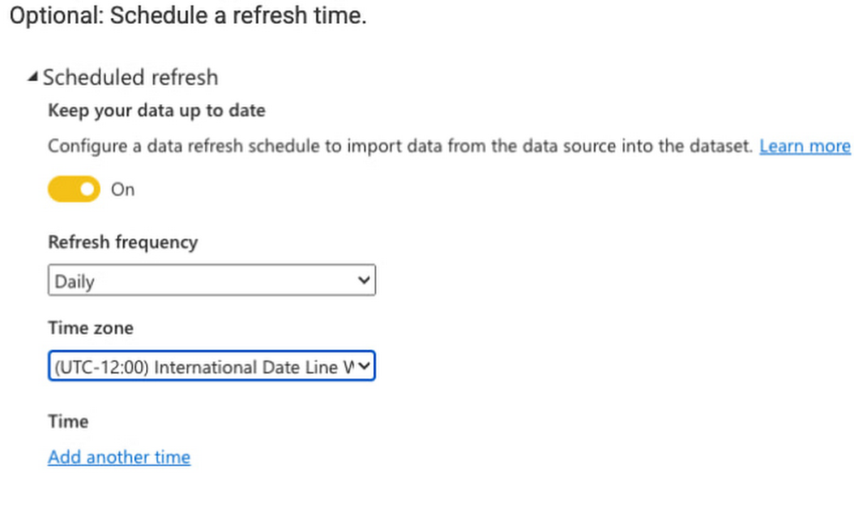
Task: Click the Configure a data refresh schedule description
Action: [400, 146]
